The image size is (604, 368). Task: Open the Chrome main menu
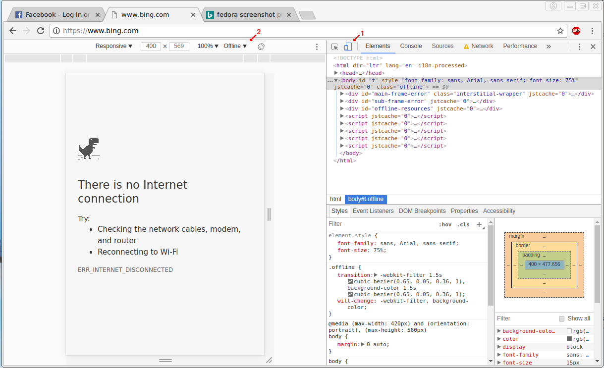click(593, 31)
